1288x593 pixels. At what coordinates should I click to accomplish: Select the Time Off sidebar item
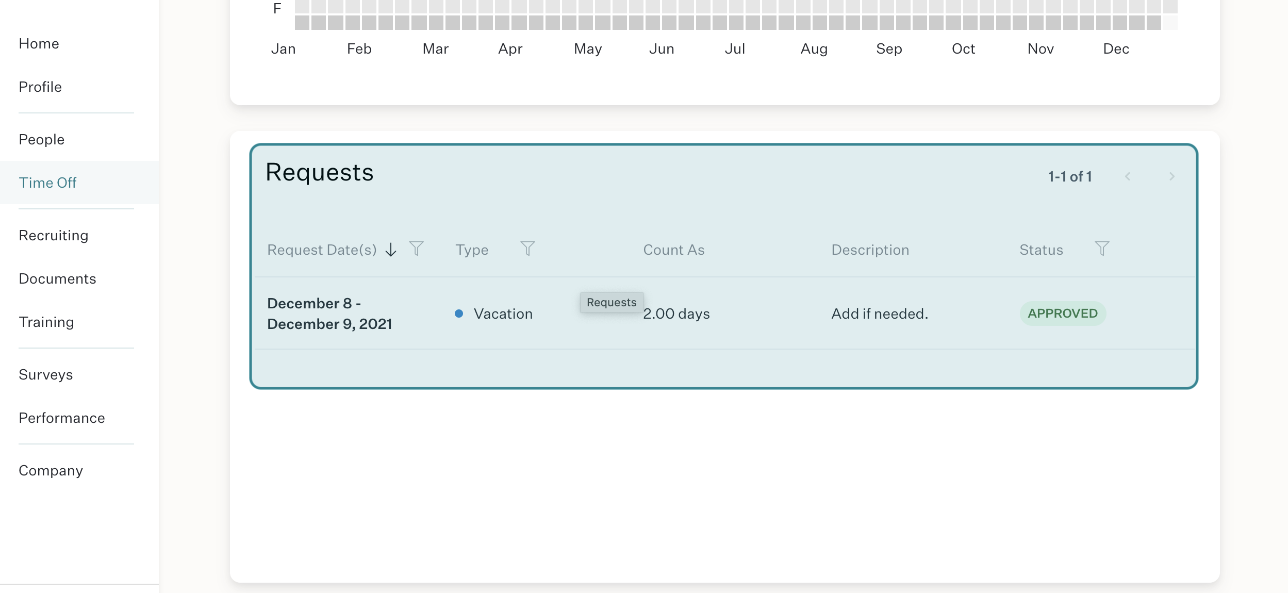pyautogui.click(x=48, y=183)
